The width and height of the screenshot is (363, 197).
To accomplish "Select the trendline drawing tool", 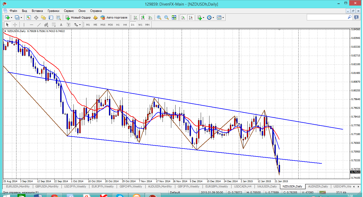I will coord(39,25).
